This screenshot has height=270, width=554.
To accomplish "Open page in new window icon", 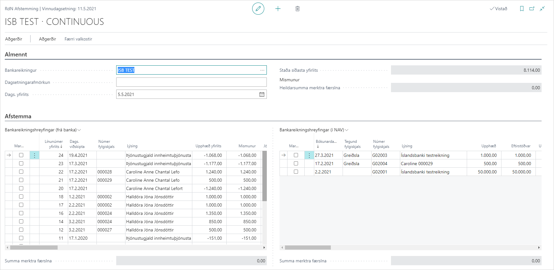I will point(532,9).
